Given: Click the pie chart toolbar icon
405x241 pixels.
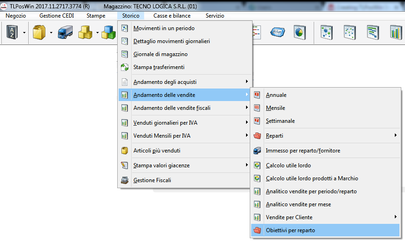Looking at the screenshot, I should (300, 32).
